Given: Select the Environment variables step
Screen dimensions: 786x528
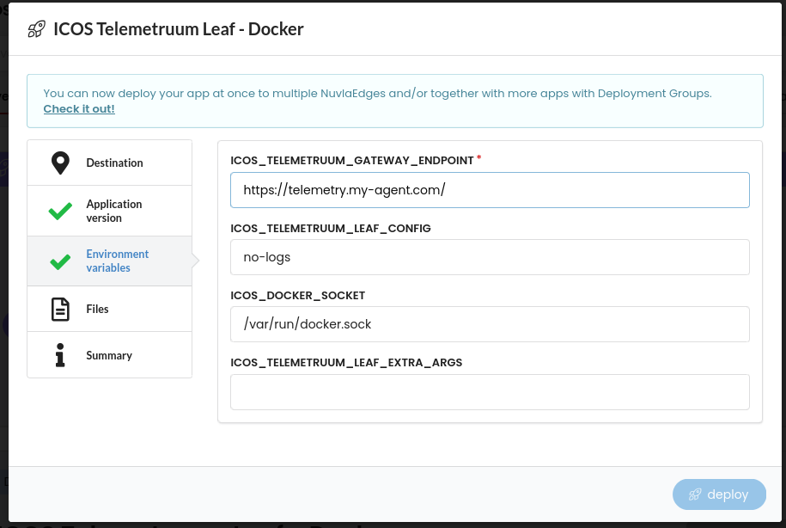Looking at the screenshot, I should [x=110, y=261].
